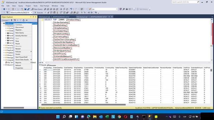Click the Display Estimated Execution Plan icon
Image resolution: width=214 pixels, height=120 pixels.
pyautogui.click(x=51, y=13)
